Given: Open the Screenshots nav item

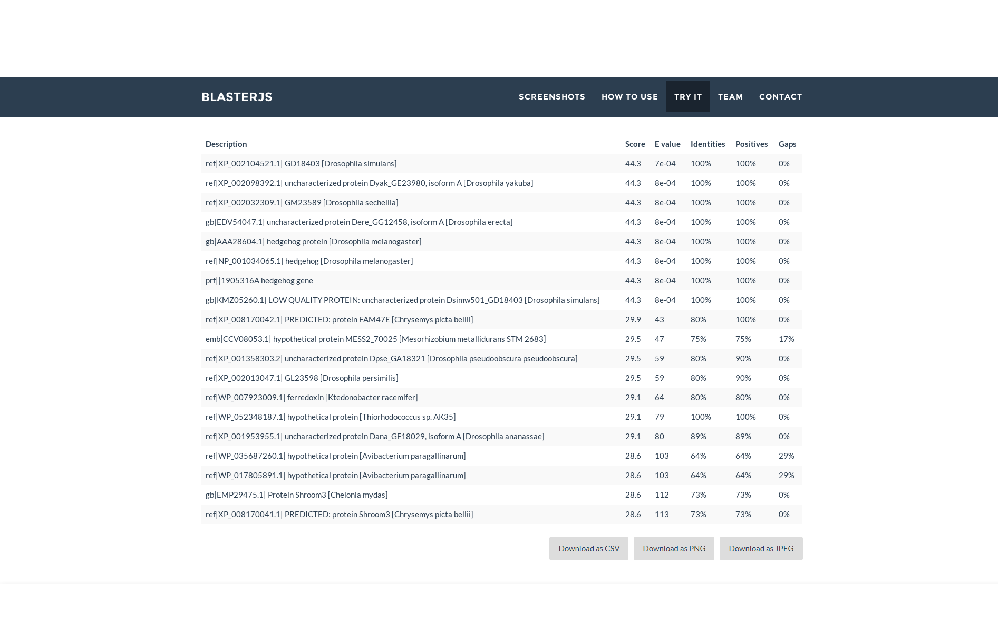Looking at the screenshot, I should click(551, 97).
